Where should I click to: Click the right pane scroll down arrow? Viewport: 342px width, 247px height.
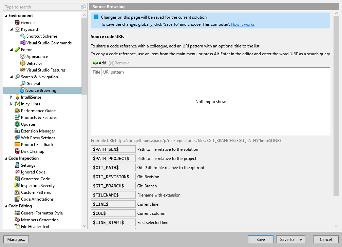(x=336, y=226)
